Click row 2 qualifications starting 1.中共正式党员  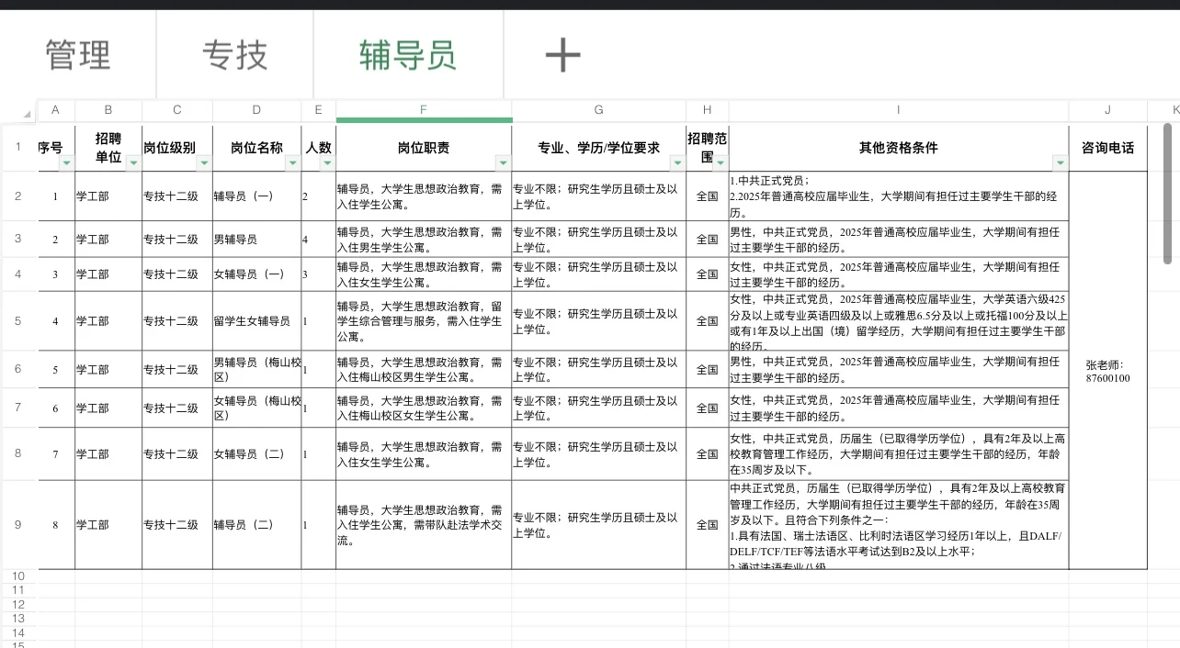click(x=899, y=196)
